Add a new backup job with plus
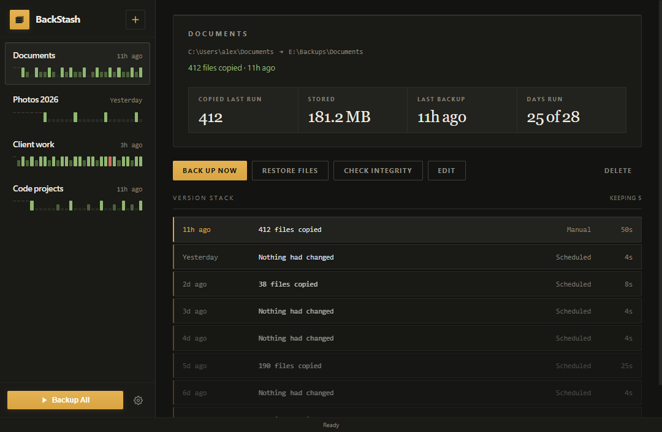 pyautogui.click(x=135, y=20)
